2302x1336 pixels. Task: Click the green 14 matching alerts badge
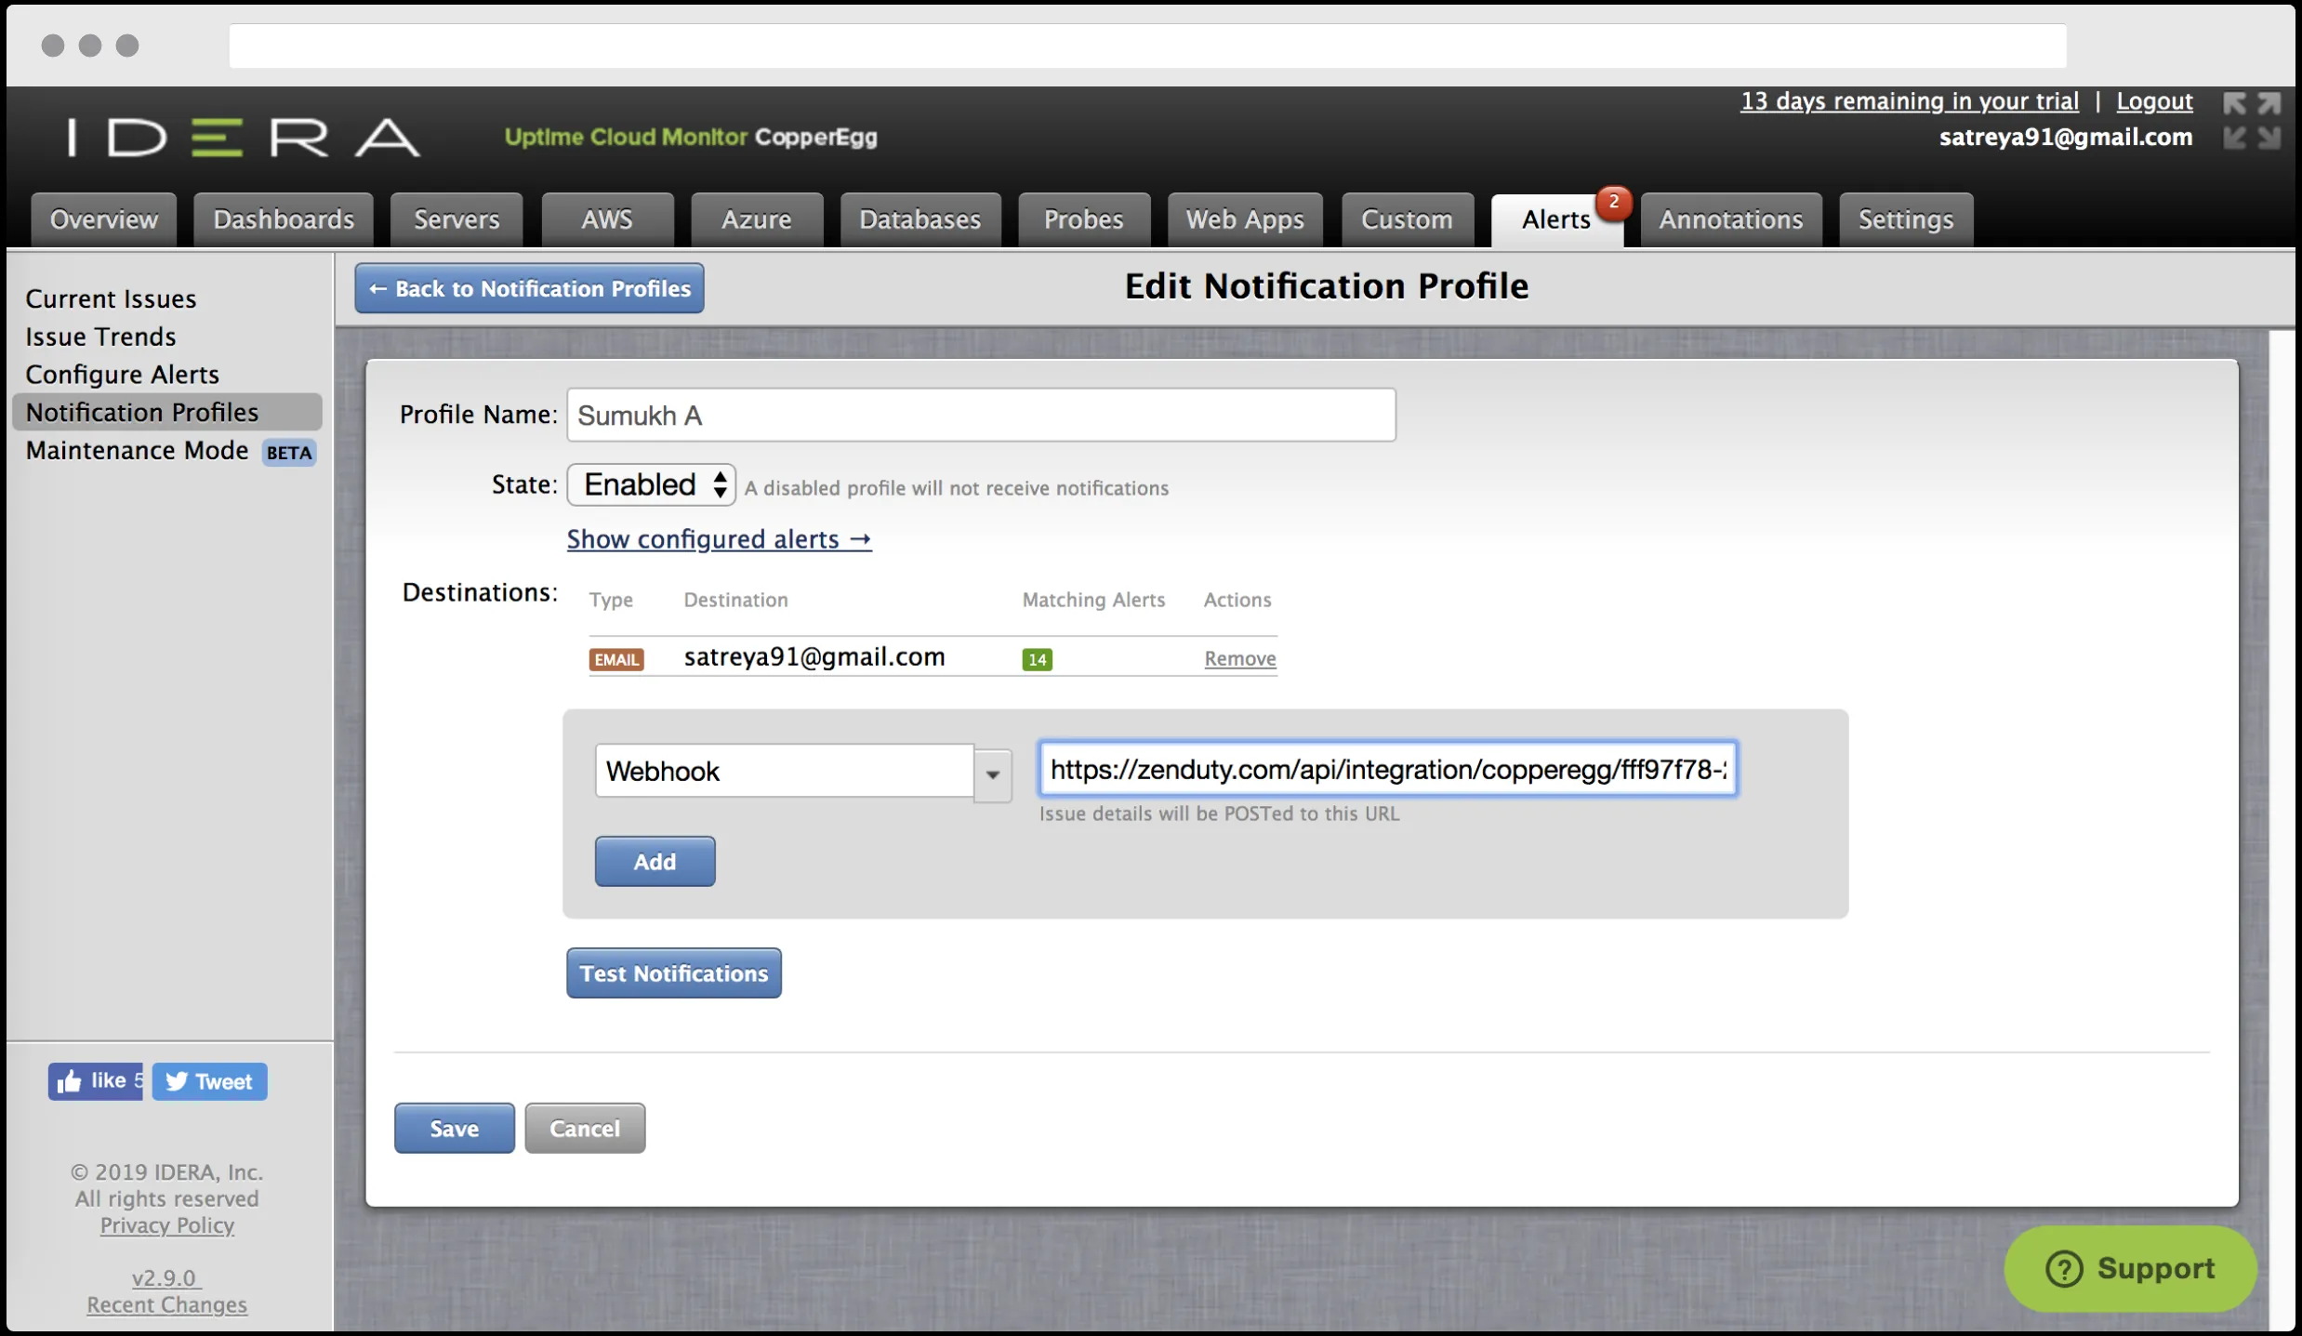coord(1037,659)
